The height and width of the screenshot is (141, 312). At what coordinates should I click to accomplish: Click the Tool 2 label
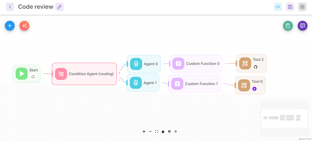click(258, 60)
